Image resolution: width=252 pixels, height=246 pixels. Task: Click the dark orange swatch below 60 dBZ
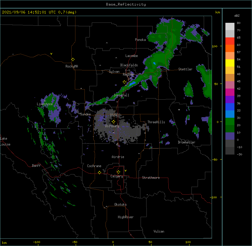click(230, 48)
